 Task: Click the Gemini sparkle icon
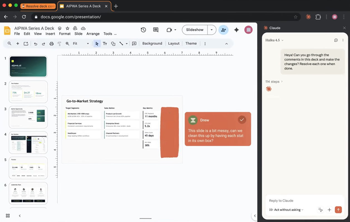click(x=236, y=30)
